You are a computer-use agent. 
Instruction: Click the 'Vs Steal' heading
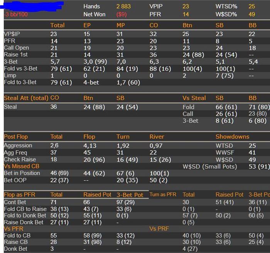(x=194, y=98)
